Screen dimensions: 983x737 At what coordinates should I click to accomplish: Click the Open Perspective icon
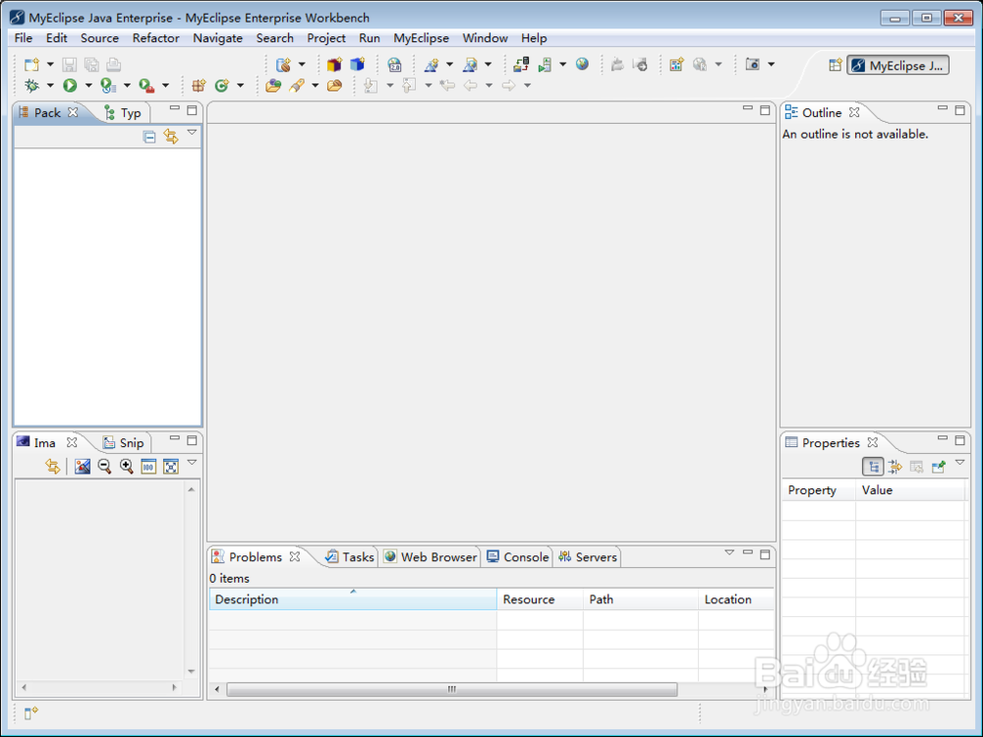pyautogui.click(x=835, y=65)
